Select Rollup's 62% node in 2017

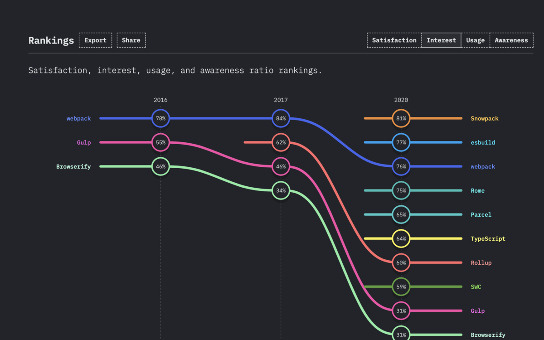281,142
